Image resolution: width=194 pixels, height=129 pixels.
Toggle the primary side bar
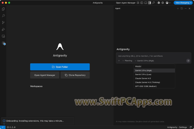coord(142,3)
